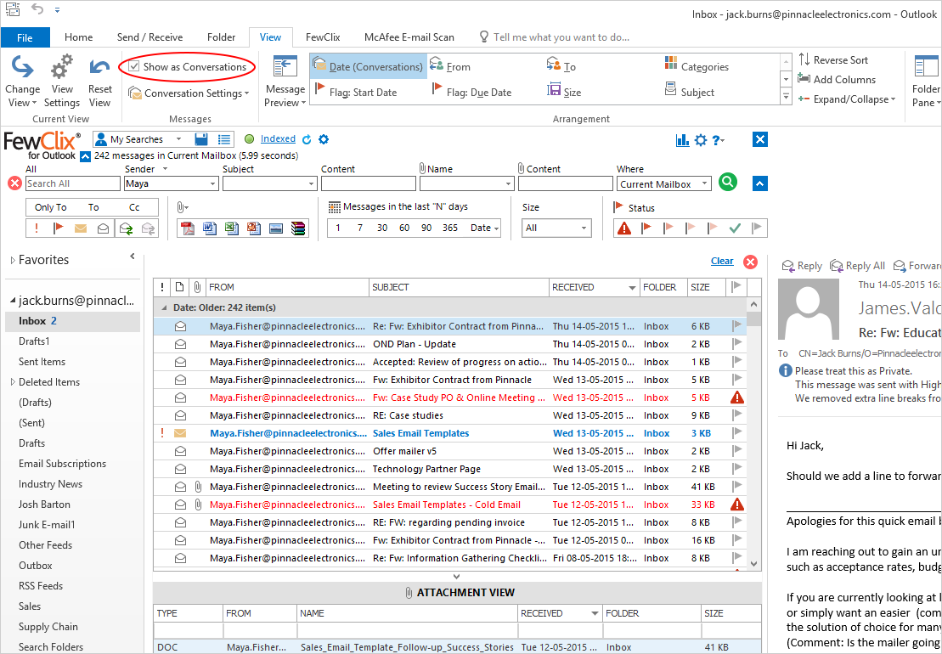Select messages in last 30 days
Screen dimensions: 942x654
tap(382, 228)
